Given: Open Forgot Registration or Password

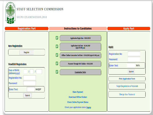Looking at the screenshot, I should [127, 86].
